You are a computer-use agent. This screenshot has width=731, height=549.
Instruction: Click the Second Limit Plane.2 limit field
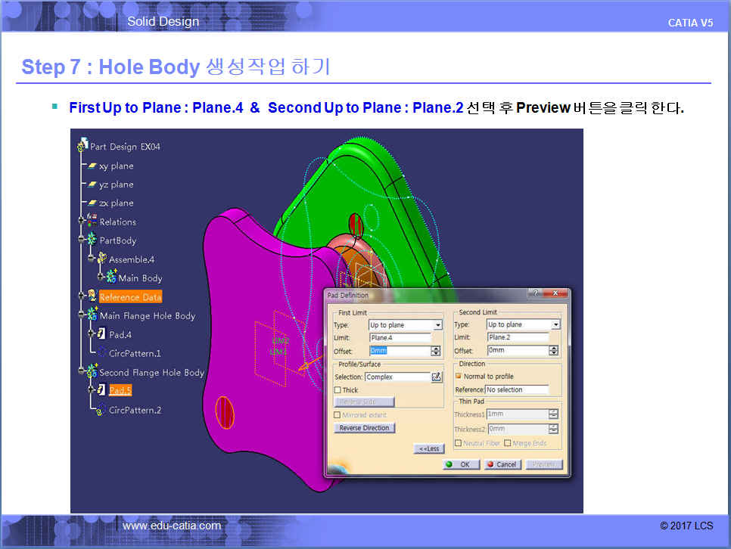(x=517, y=338)
